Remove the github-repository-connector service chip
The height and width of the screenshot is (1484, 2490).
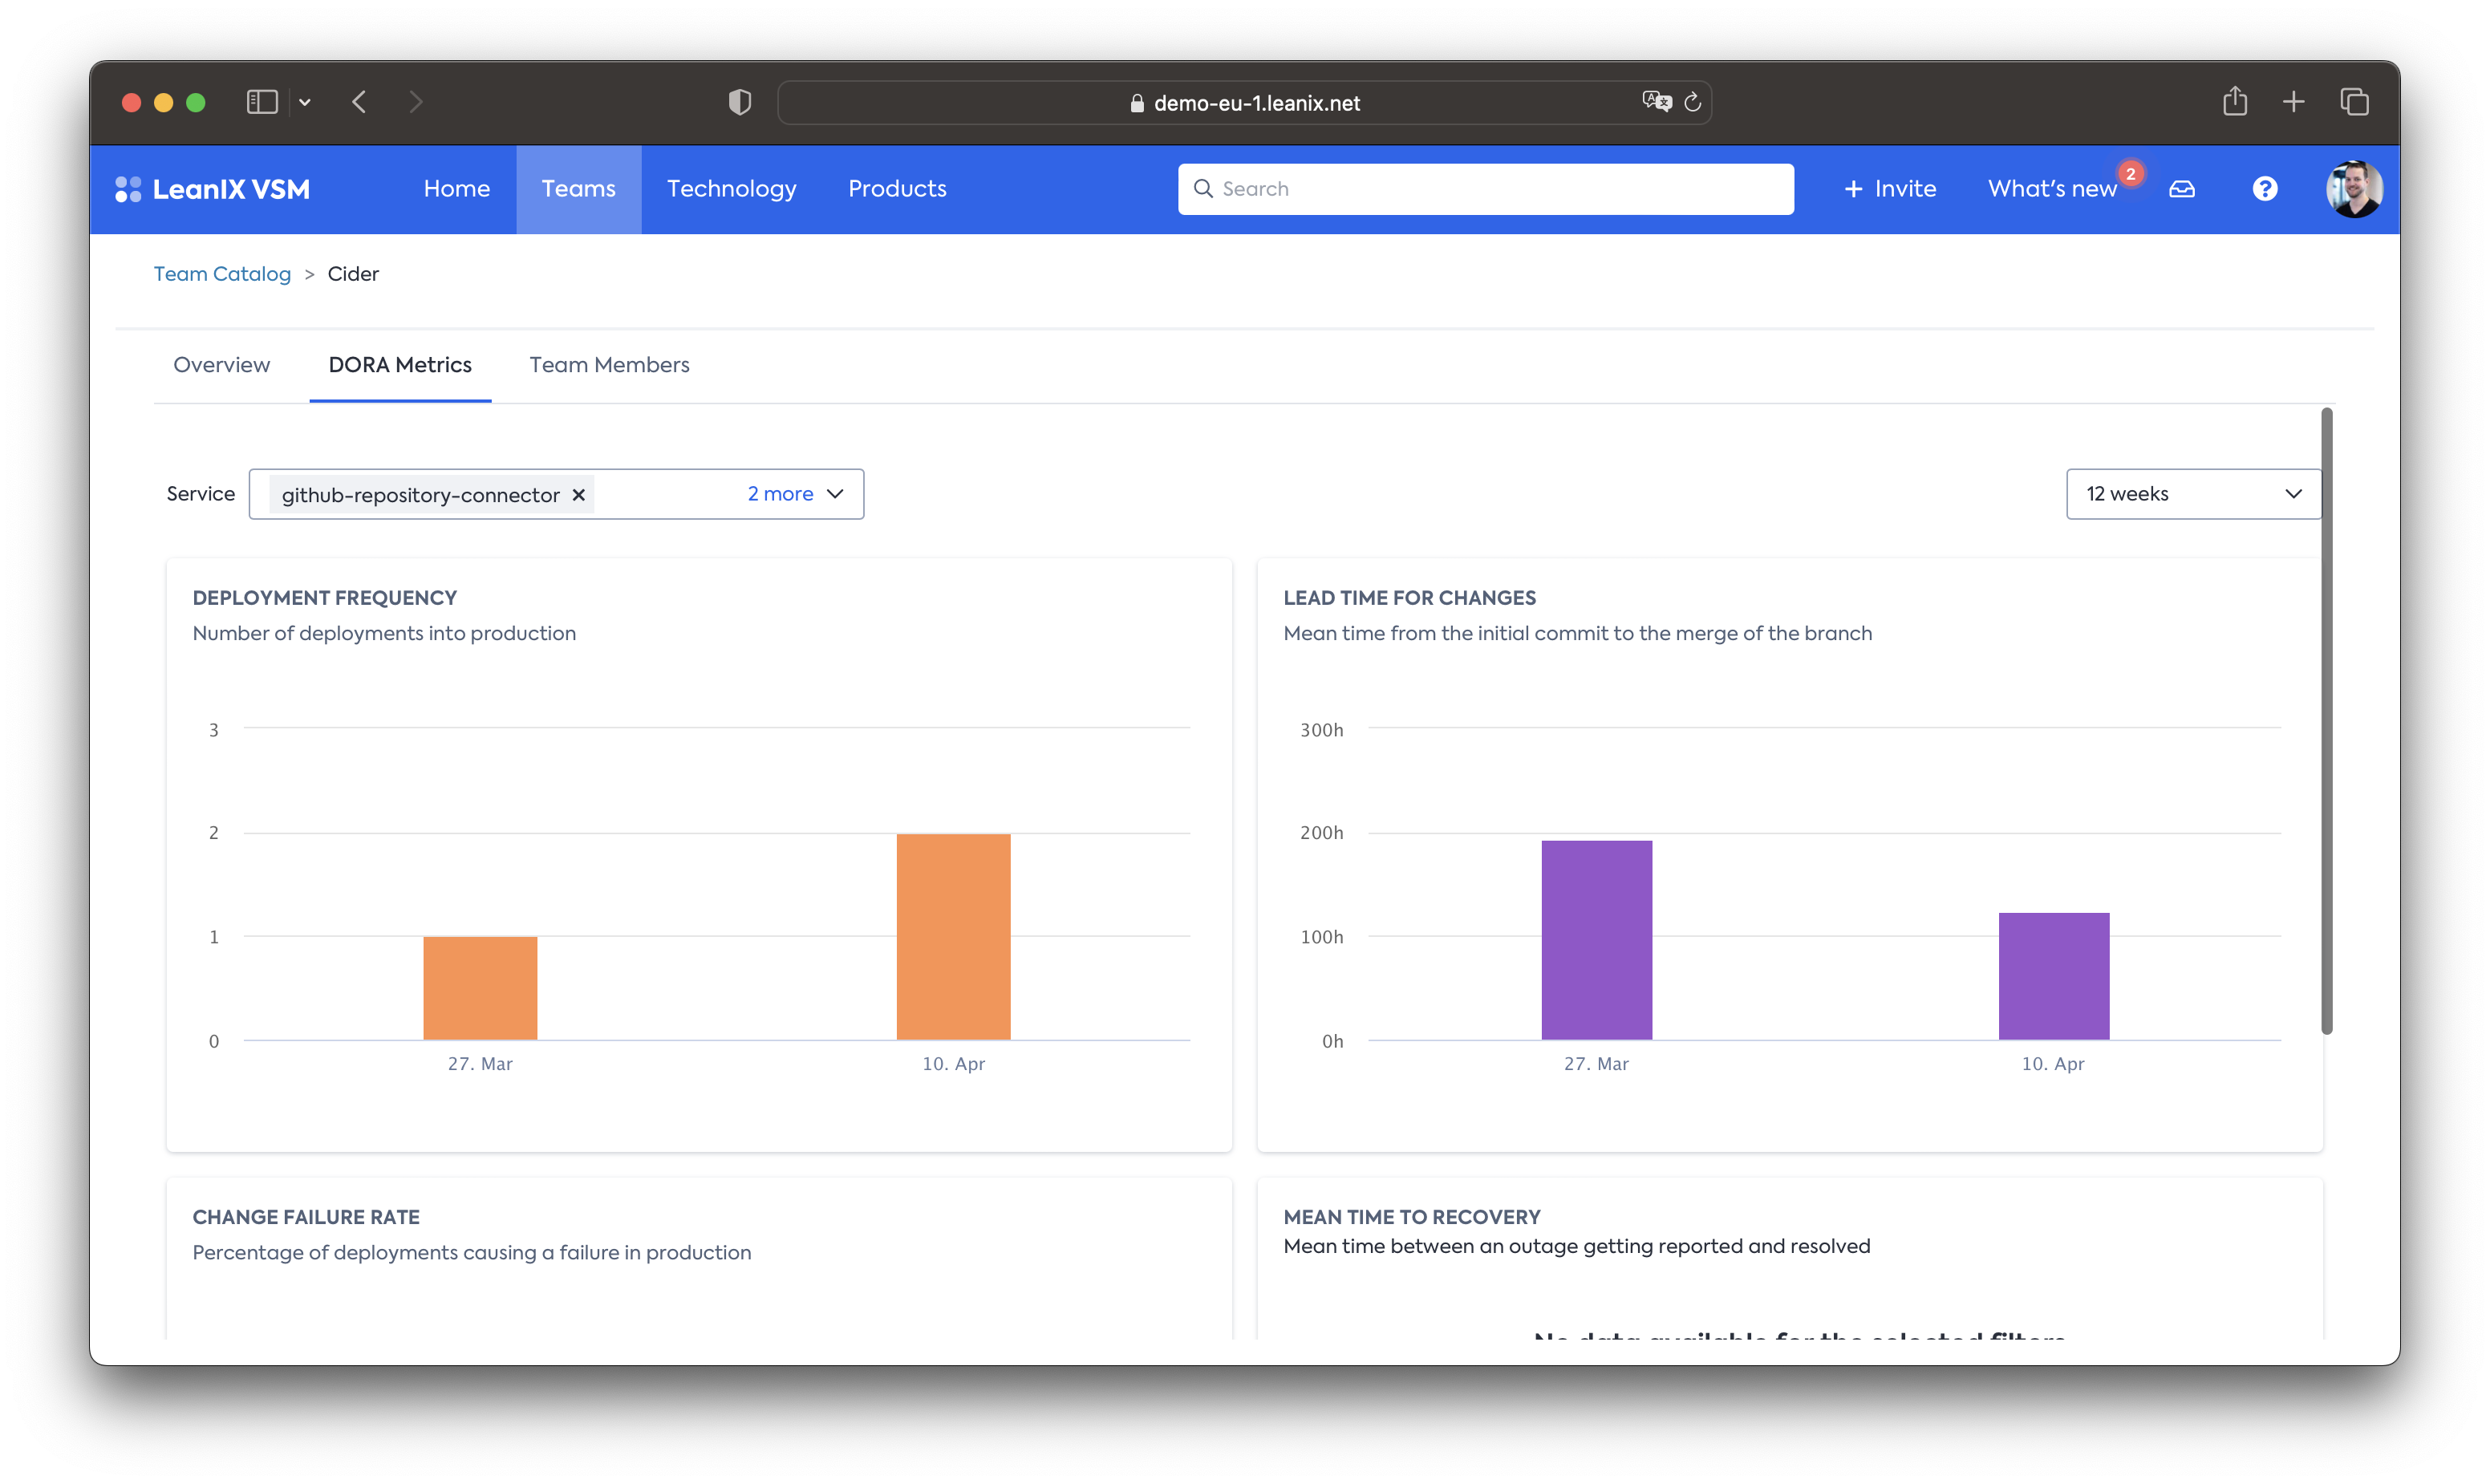coord(578,495)
